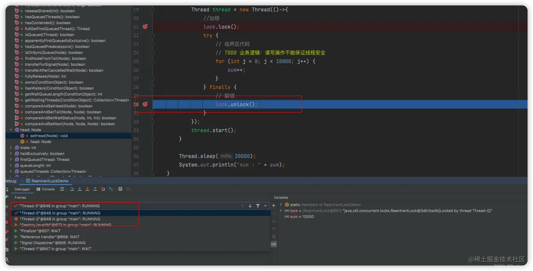Click lock.lock() code on line 21
This screenshot has width=533, height=271.
[221, 27]
